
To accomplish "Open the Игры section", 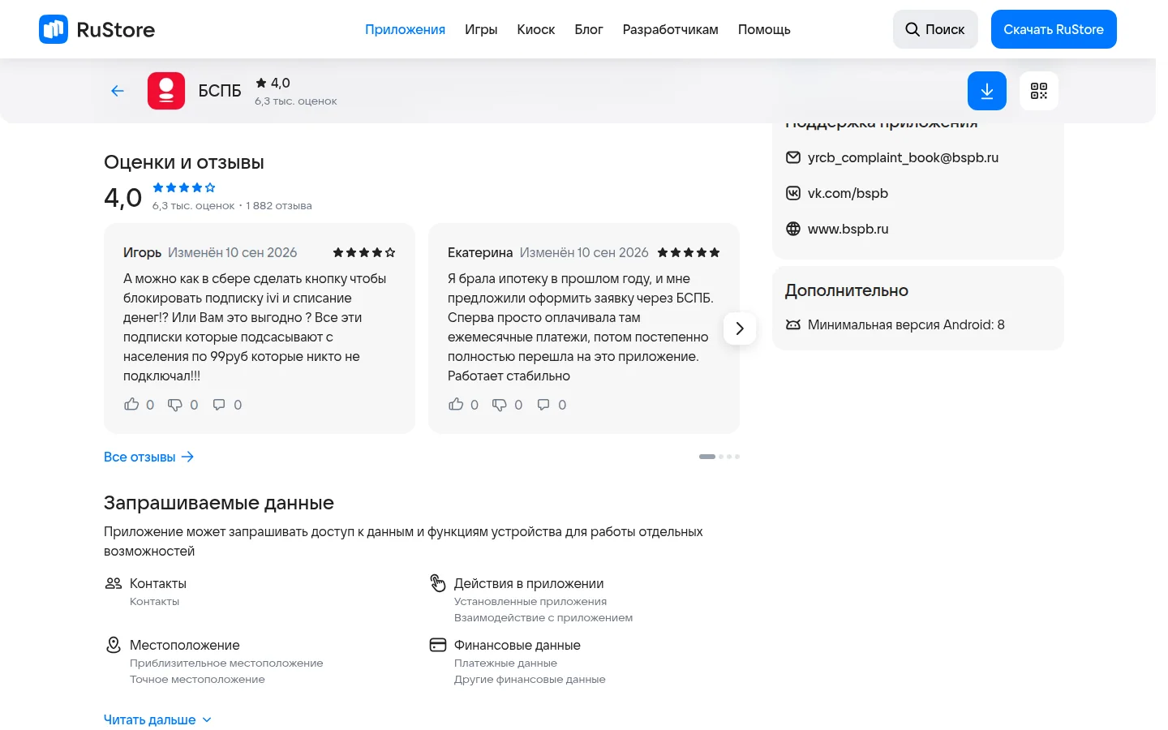I will pyautogui.click(x=481, y=29).
